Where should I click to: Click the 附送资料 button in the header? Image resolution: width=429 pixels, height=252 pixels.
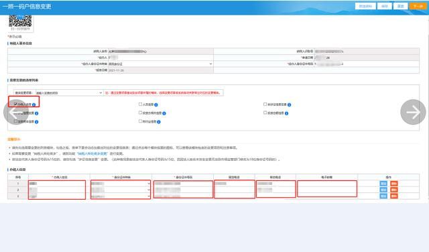click(x=365, y=6)
